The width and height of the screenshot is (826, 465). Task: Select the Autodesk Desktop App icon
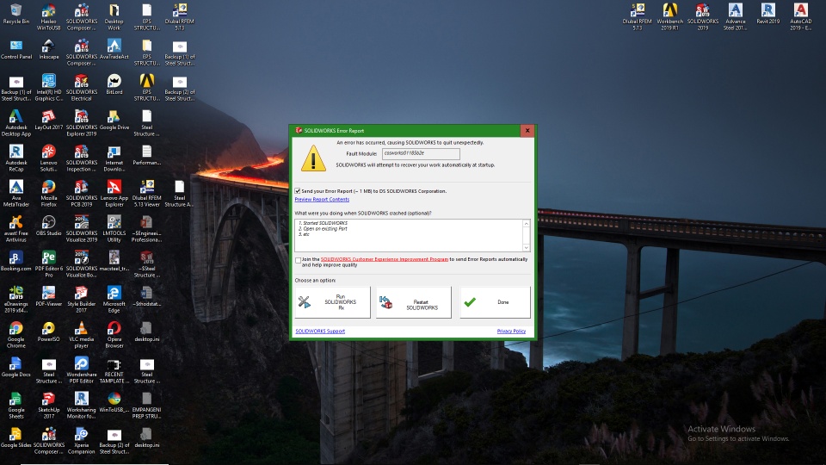[x=15, y=123]
